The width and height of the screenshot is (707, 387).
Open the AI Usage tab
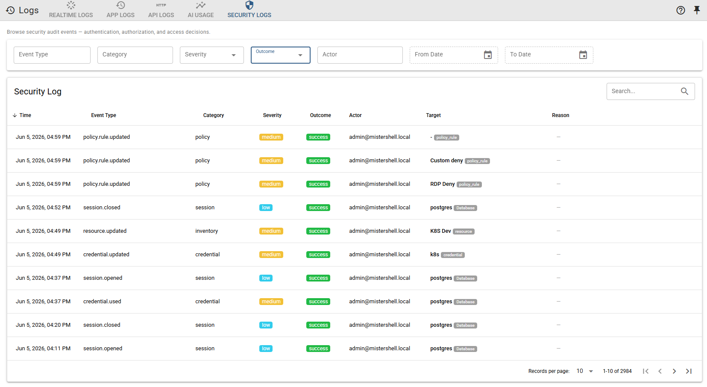pos(201,10)
